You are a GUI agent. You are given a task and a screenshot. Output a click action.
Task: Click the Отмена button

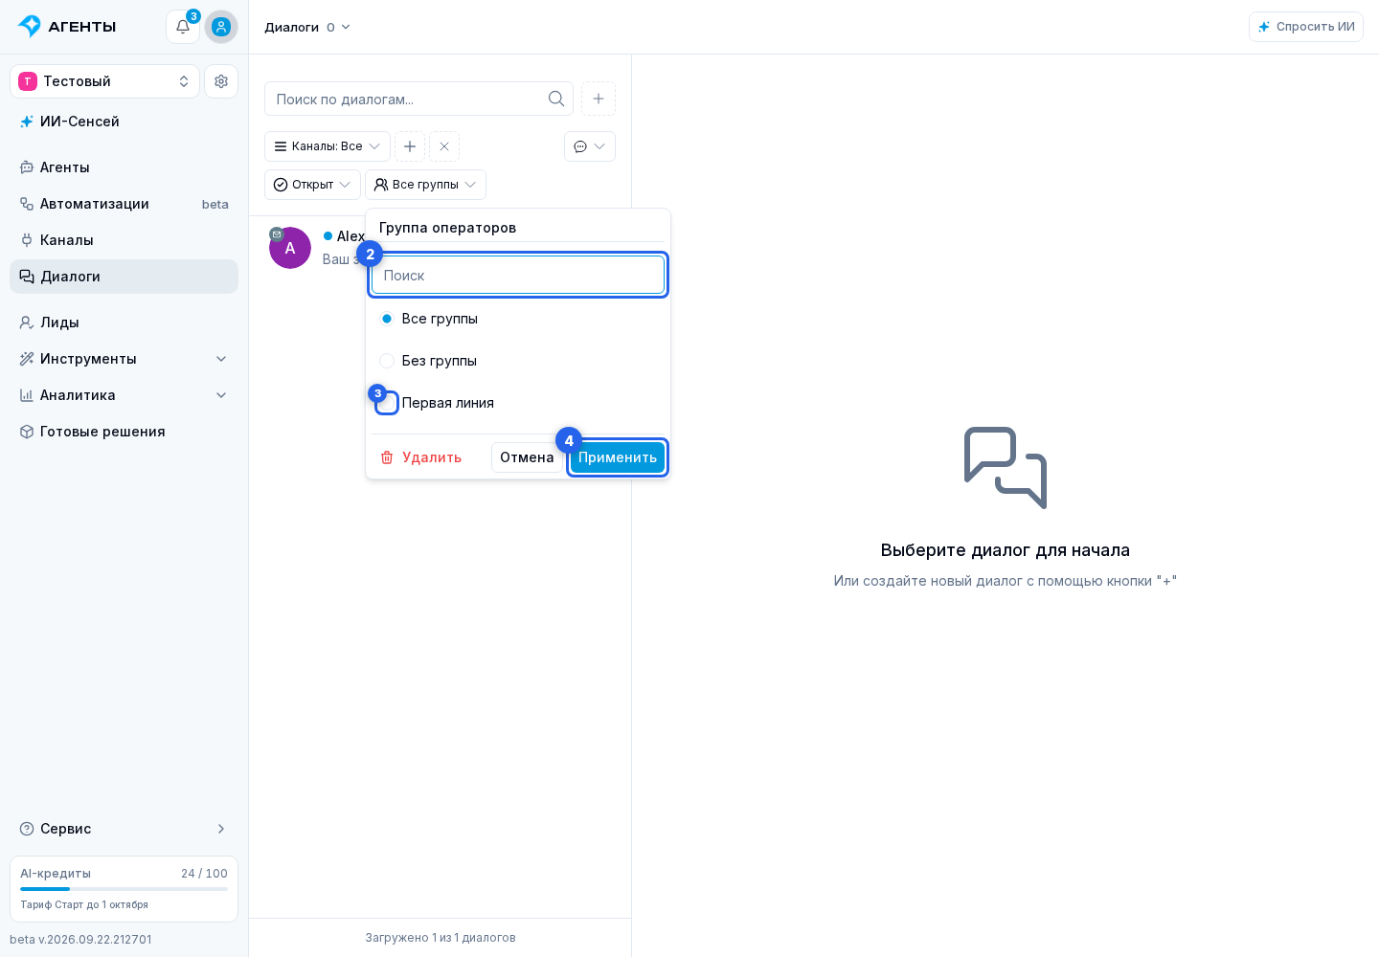[x=527, y=457]
